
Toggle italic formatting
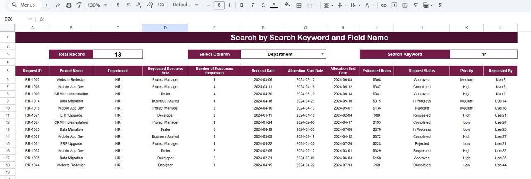point(252,5)
